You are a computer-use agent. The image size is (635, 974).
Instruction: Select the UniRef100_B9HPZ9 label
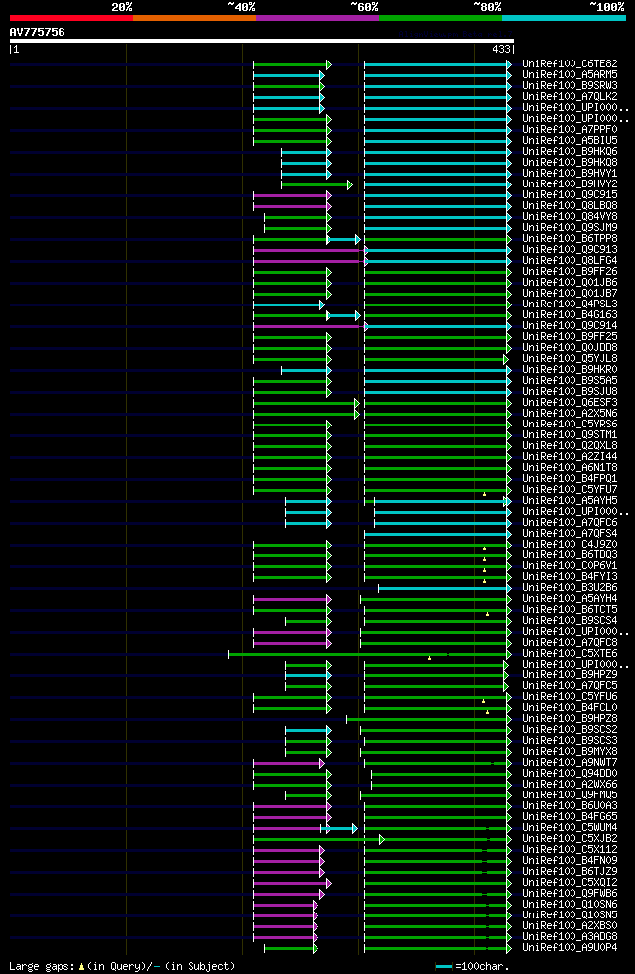click(570, 675)
